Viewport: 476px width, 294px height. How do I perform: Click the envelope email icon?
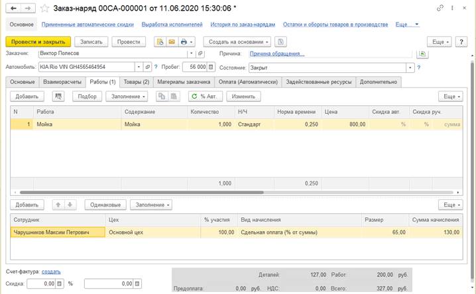(x=170, y=42)
